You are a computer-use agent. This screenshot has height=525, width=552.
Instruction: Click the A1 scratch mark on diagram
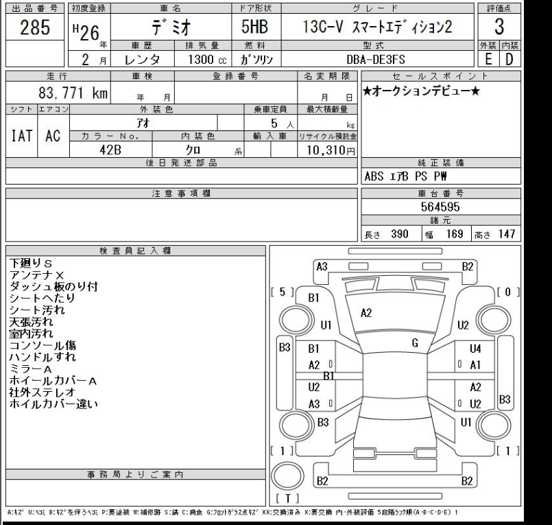point(476,365)
